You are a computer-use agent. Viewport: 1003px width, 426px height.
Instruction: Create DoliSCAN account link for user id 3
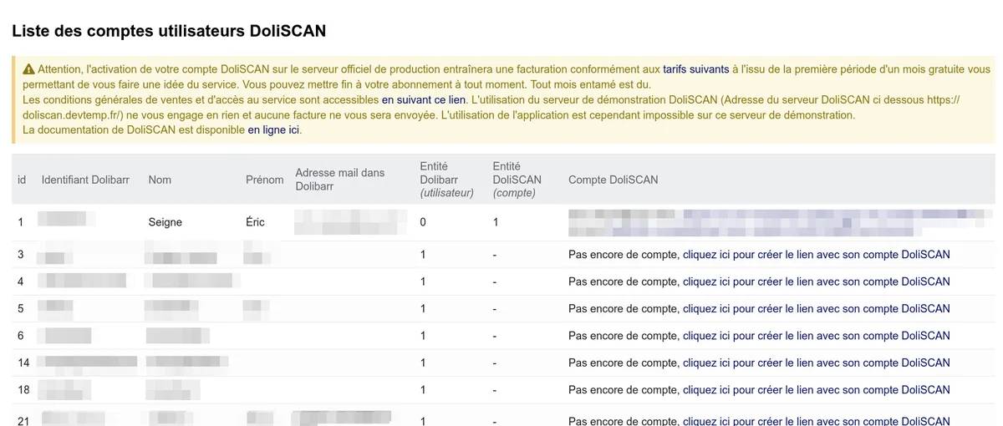(817, 255)
